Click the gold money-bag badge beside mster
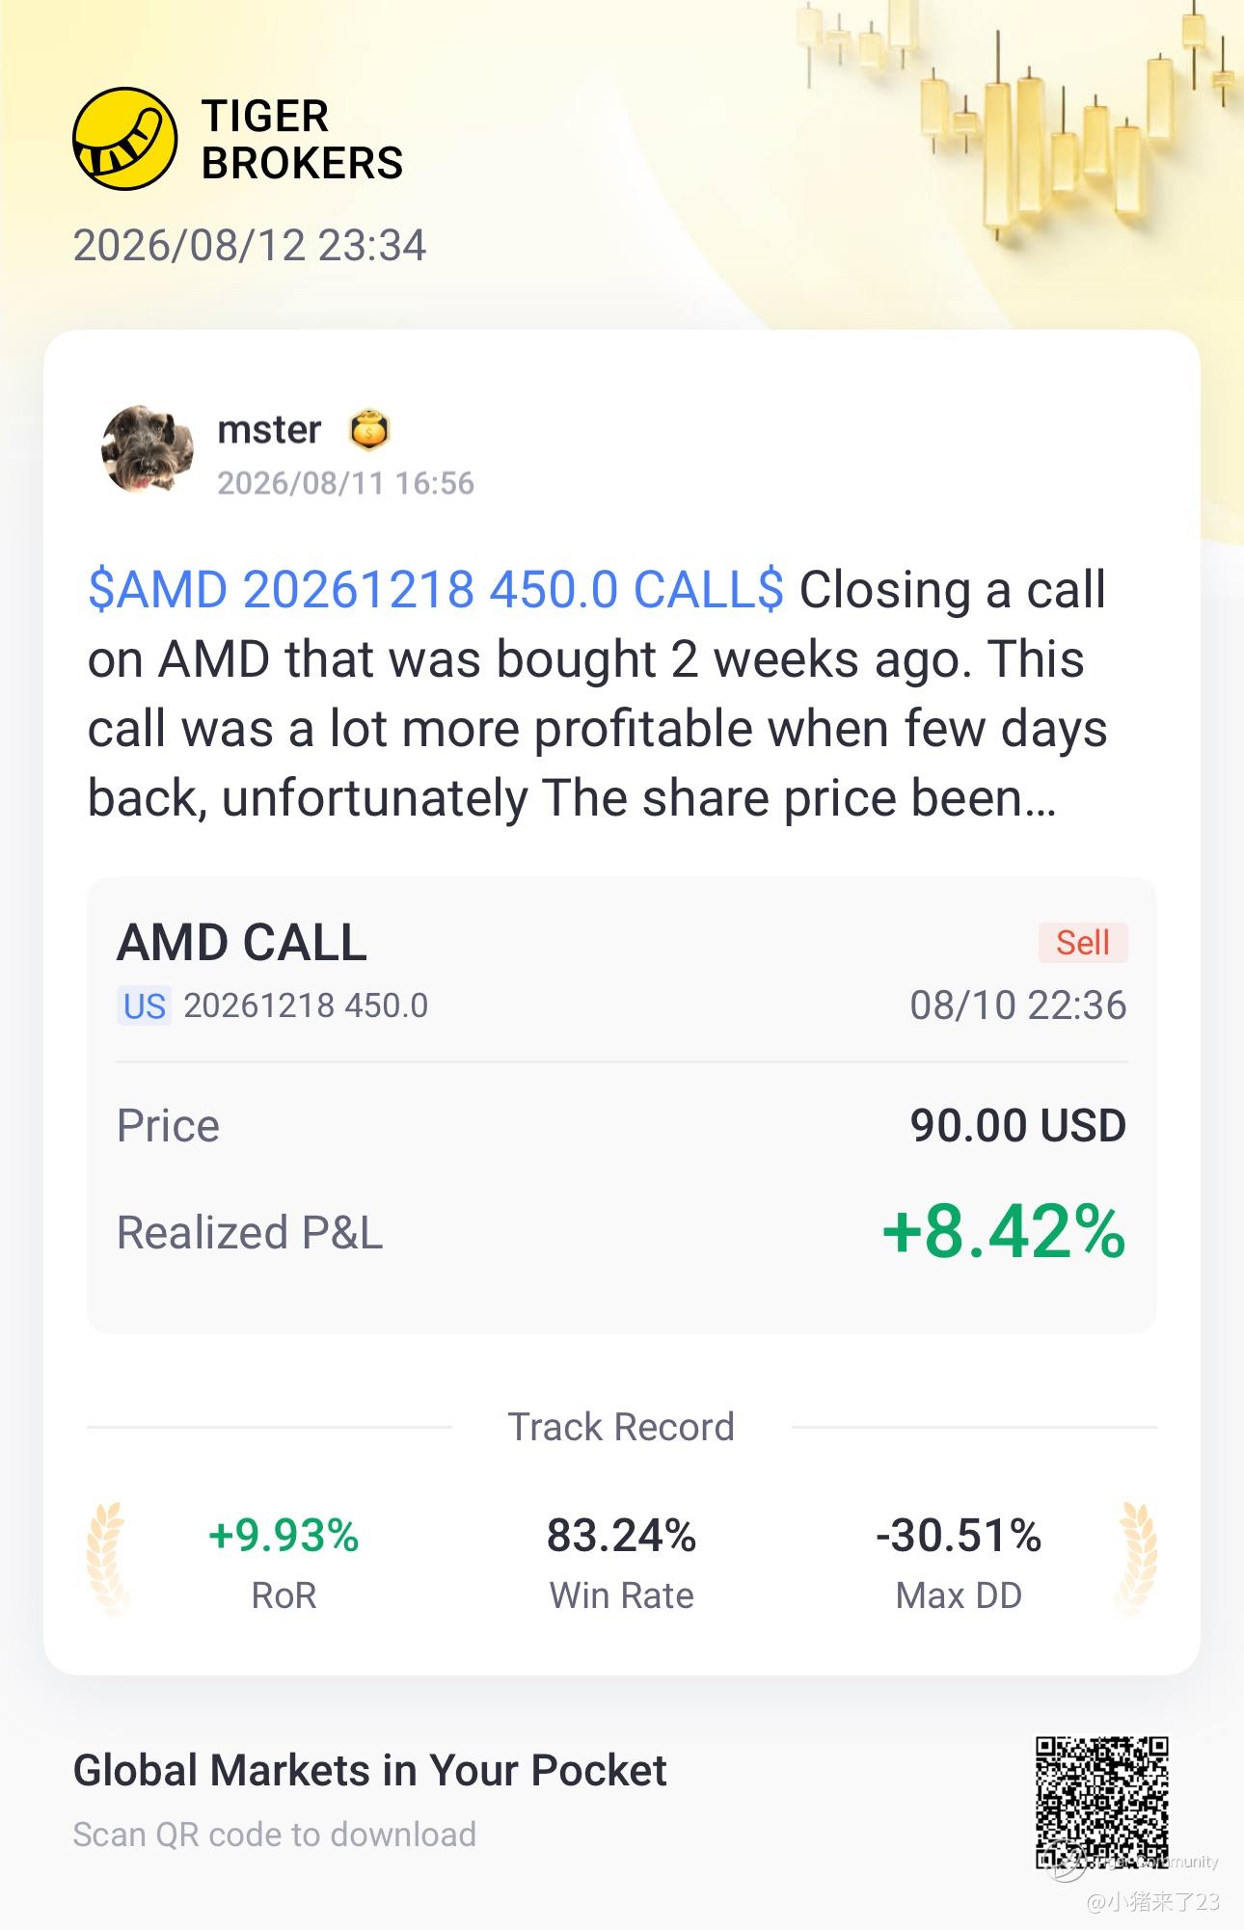The image size is (1244, 1930). point(368,430)
